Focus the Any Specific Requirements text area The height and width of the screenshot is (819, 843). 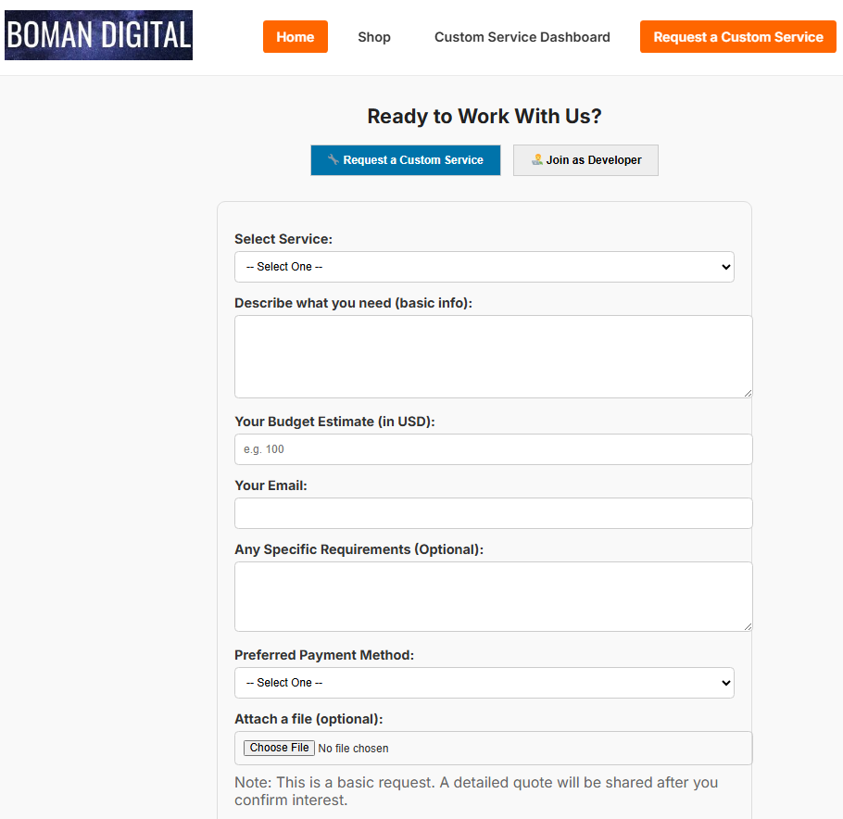[x=493, y=597]
